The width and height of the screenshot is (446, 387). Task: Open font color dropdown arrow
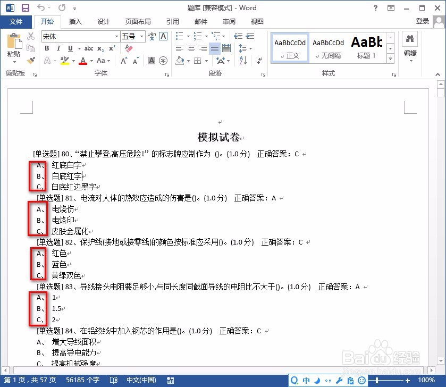pos(91,61)
